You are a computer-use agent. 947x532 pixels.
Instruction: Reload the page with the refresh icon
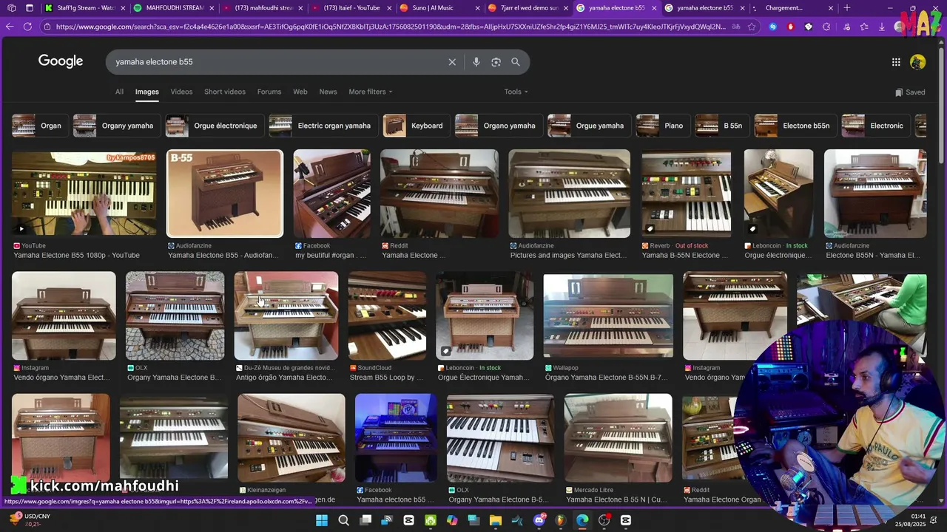click(27, 27)
